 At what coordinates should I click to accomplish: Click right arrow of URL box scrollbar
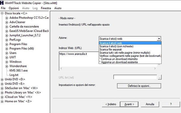click(x=155, y=68)
